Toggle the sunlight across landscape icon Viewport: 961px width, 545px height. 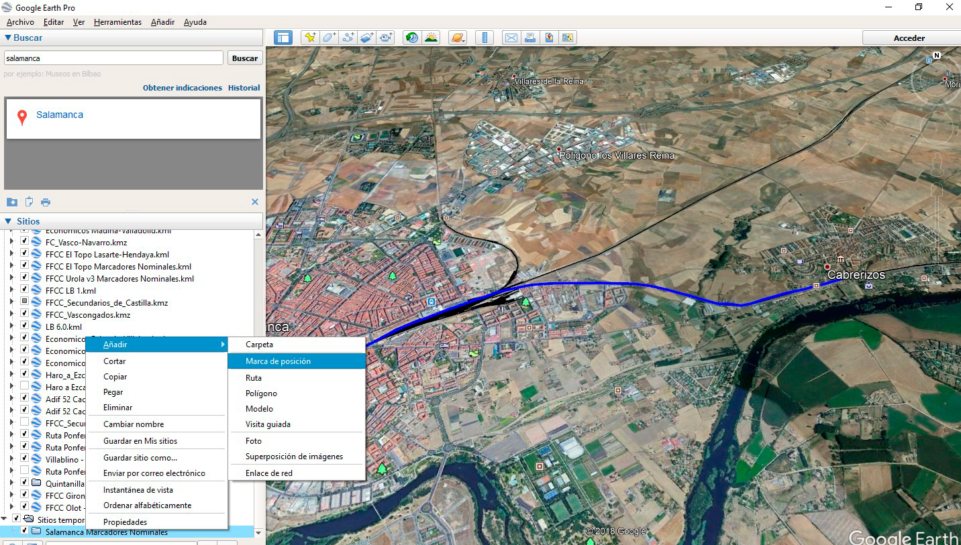[431, 38]
